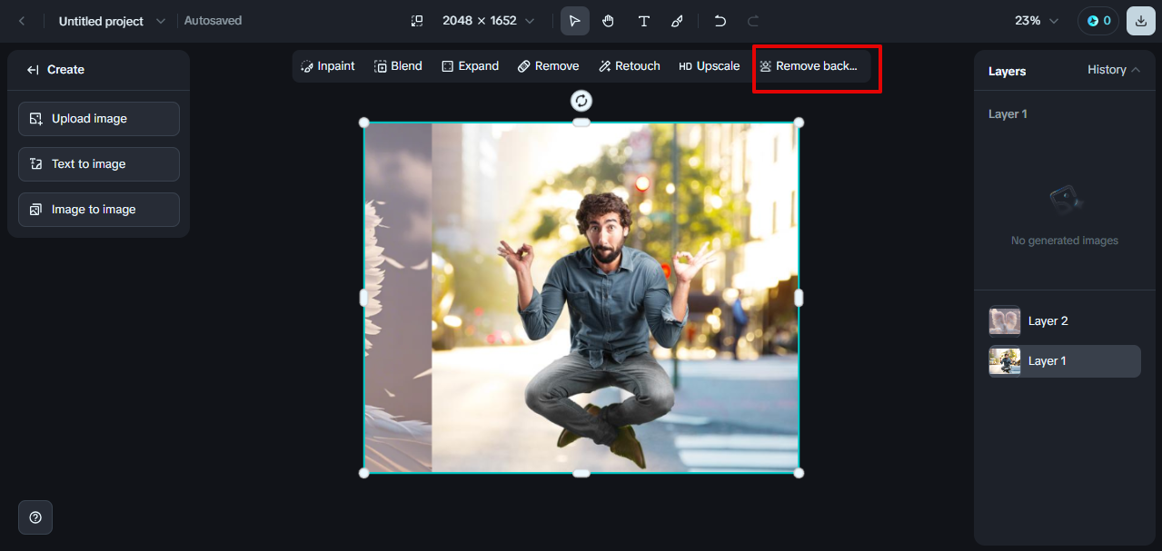Select the Blend tool
Viewport: 1162px width, 551px height.
click(399, 66)
